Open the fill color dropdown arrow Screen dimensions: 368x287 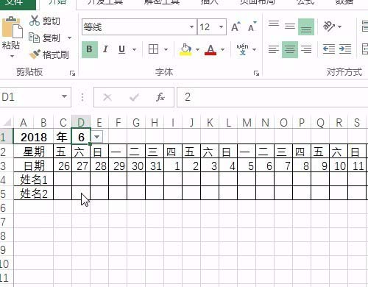coord(197,49)
